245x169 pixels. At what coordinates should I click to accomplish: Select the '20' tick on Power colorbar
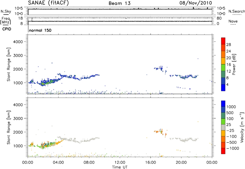click(x=228, y=58)
